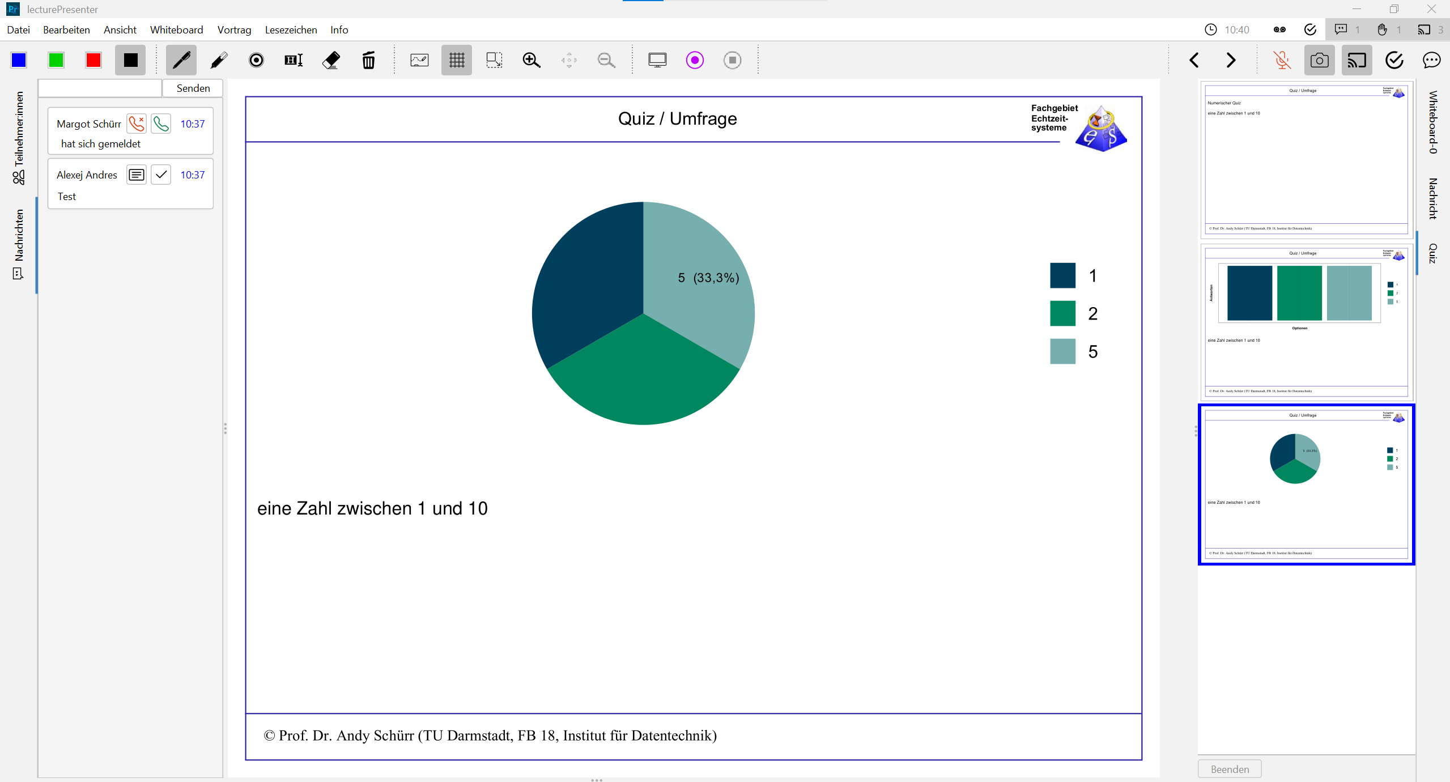
Task: Click Beenden to end the session
Action: pyautogui.click(x=1228, y=769)
